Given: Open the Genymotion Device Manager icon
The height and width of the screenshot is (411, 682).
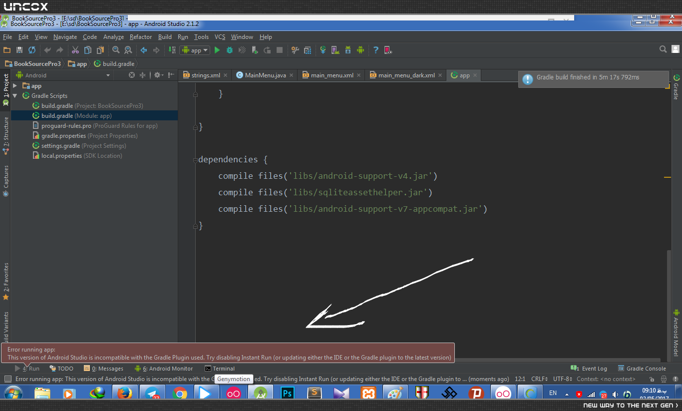Looking at the screenshot, I should click(388, 50).
